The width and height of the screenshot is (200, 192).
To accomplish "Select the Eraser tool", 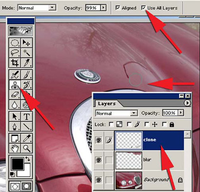I will 15,95.
